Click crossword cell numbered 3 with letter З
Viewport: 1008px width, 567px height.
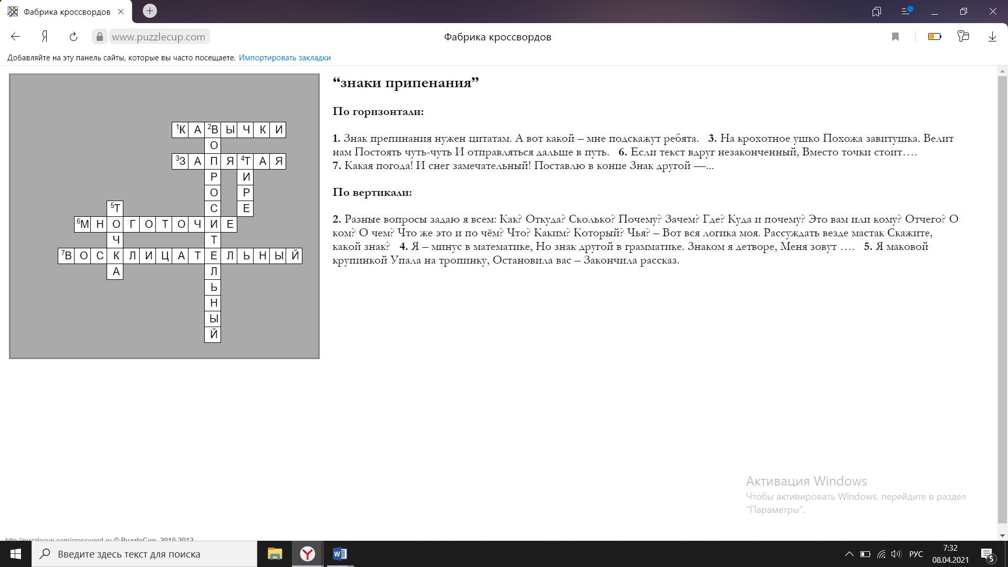[x=181, y=161]
